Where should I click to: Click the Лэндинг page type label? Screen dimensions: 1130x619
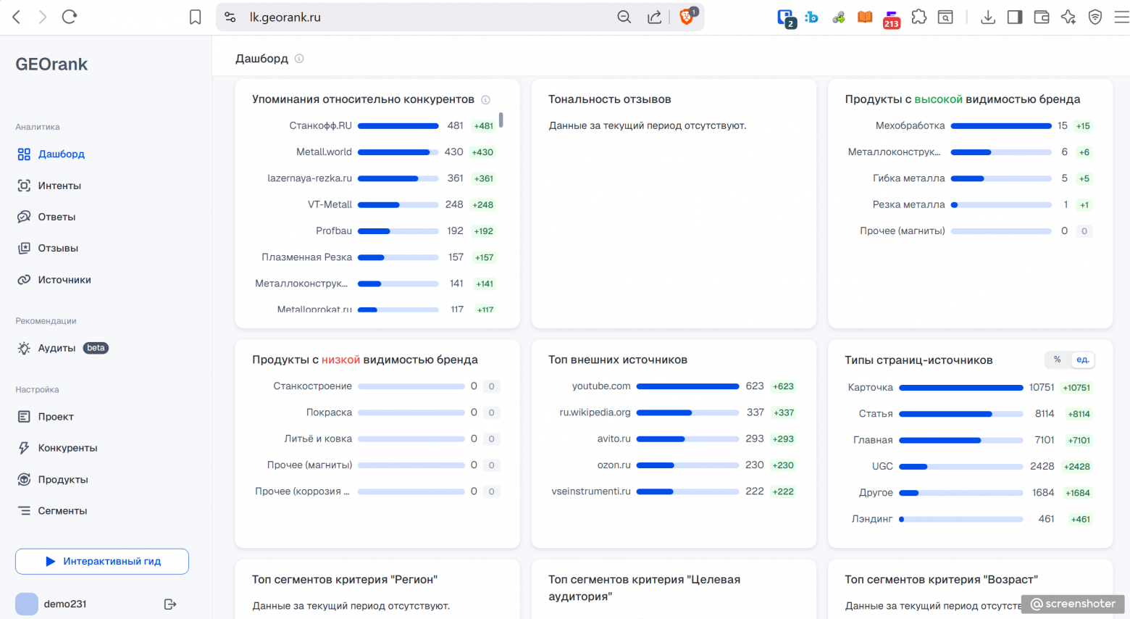pos(872,519)
